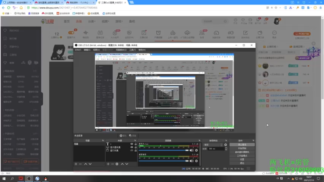
Task: Click Douyu search magnifier icon
Action: point(225,21)
